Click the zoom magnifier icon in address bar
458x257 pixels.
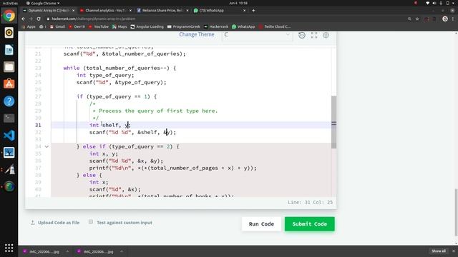click(409, 19)
